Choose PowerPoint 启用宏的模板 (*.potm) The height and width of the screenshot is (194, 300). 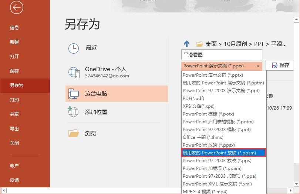224,122
